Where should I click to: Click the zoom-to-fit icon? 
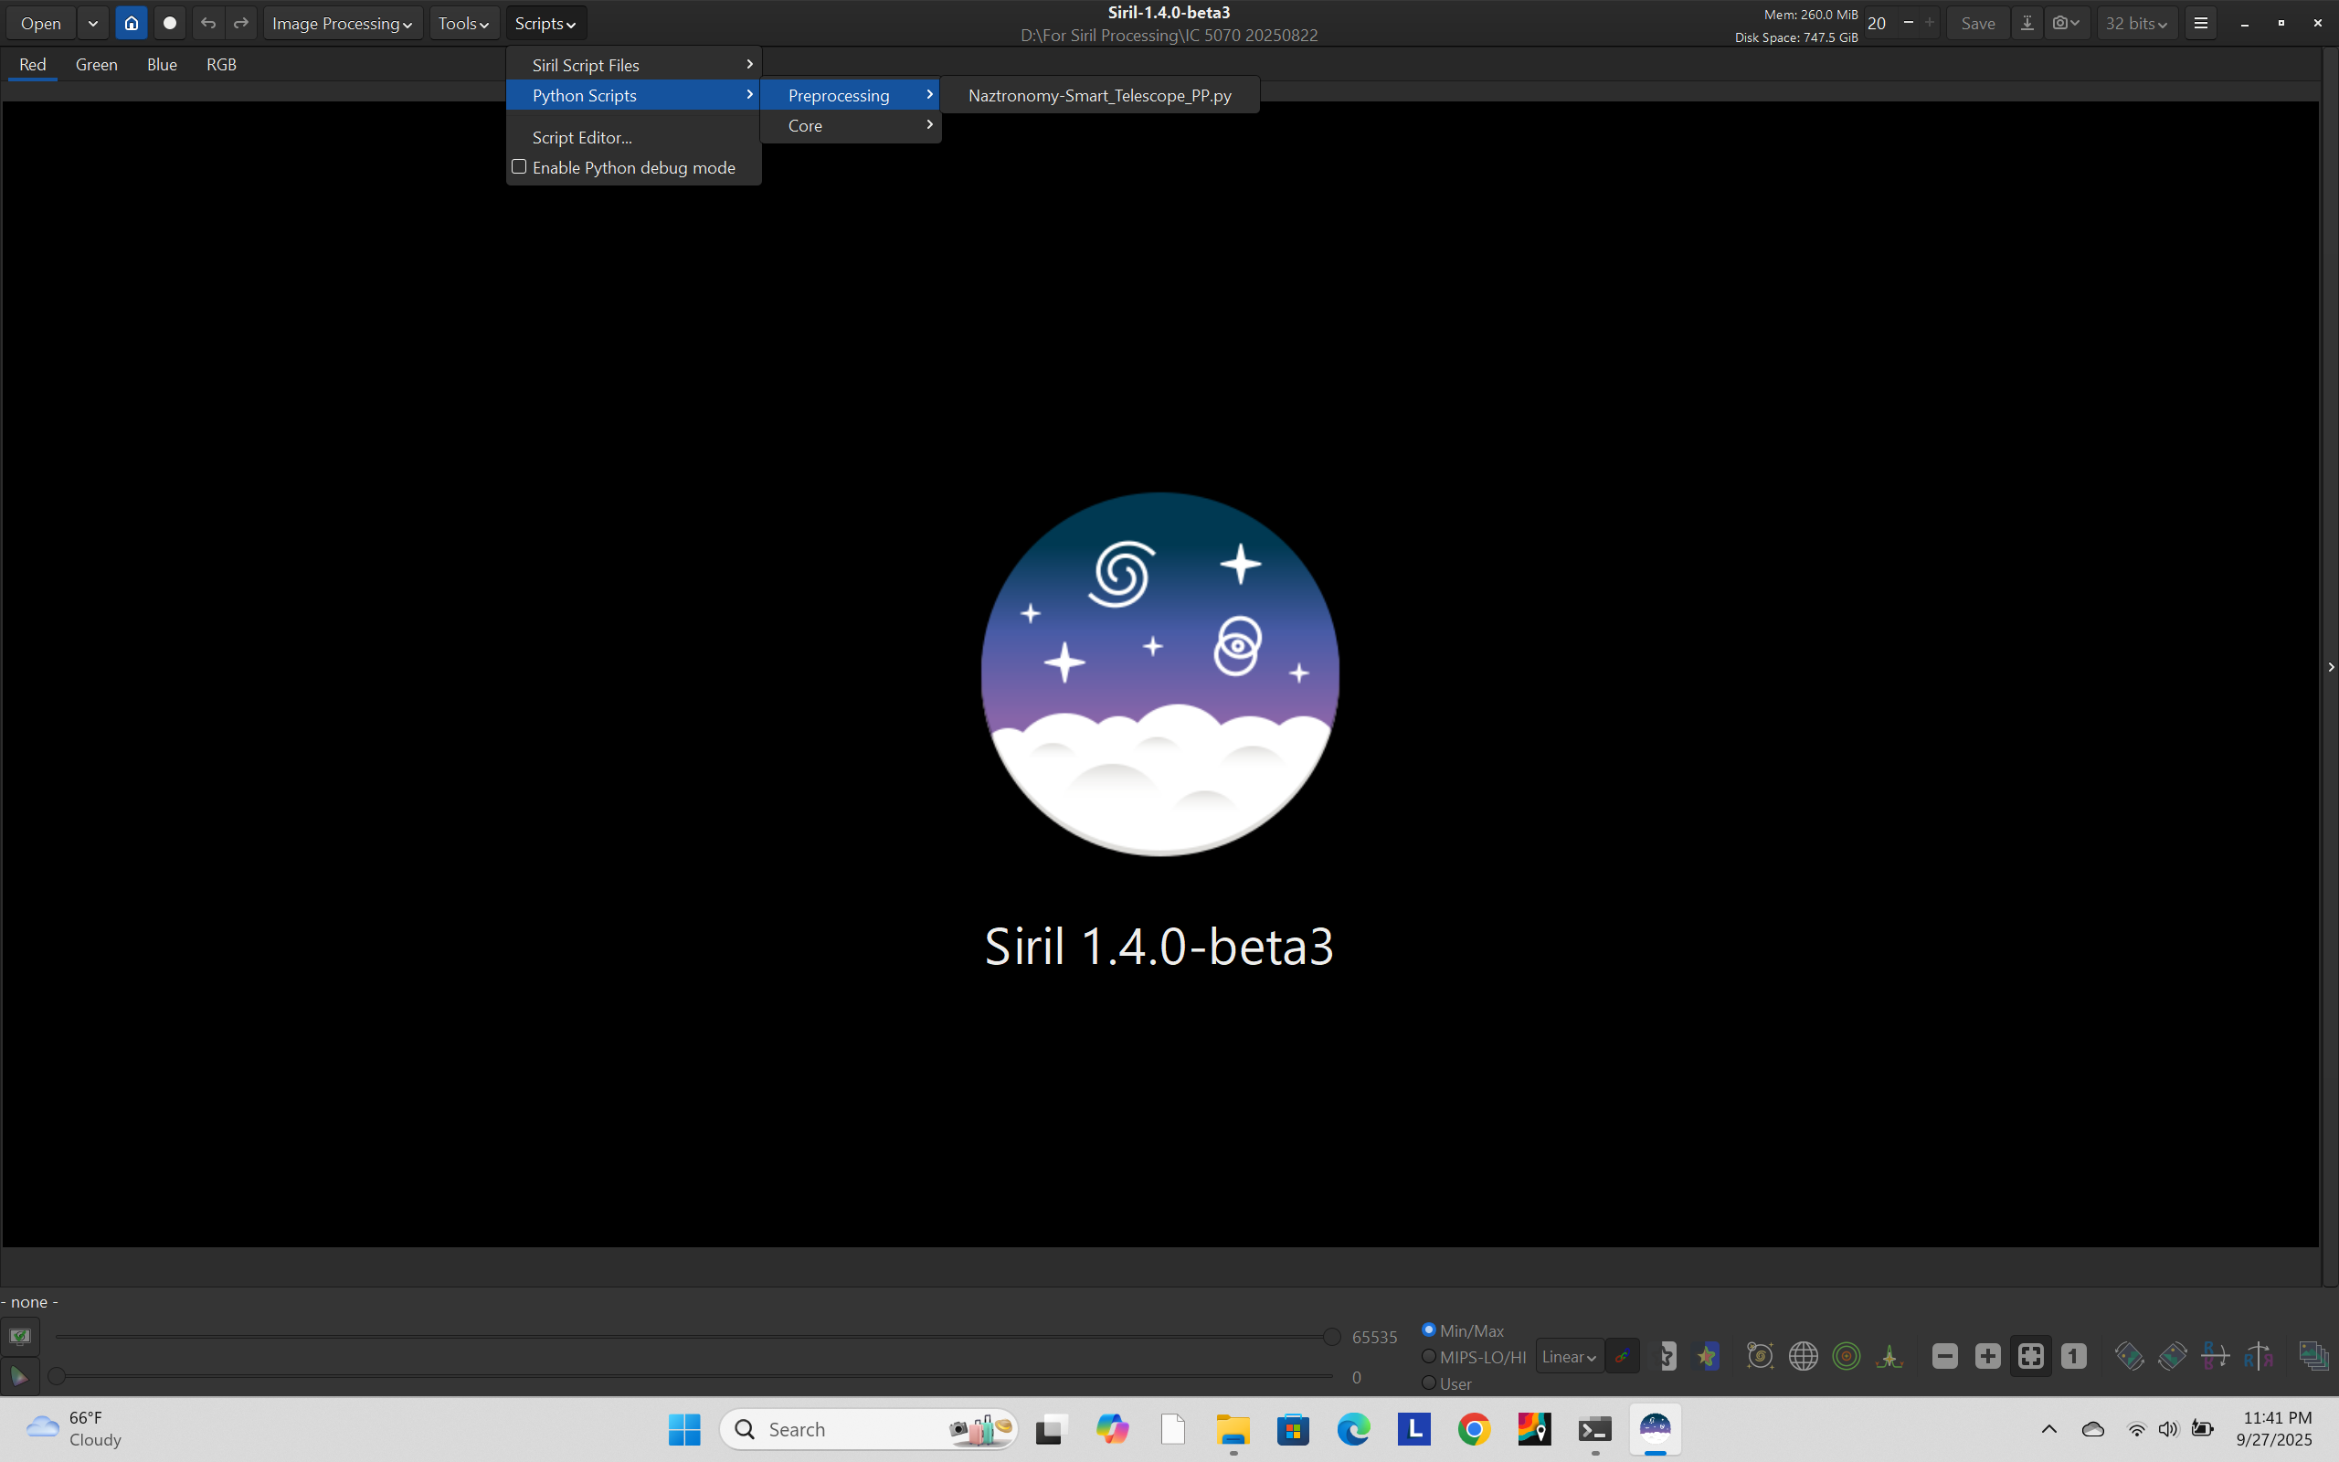(2029, 1356)
